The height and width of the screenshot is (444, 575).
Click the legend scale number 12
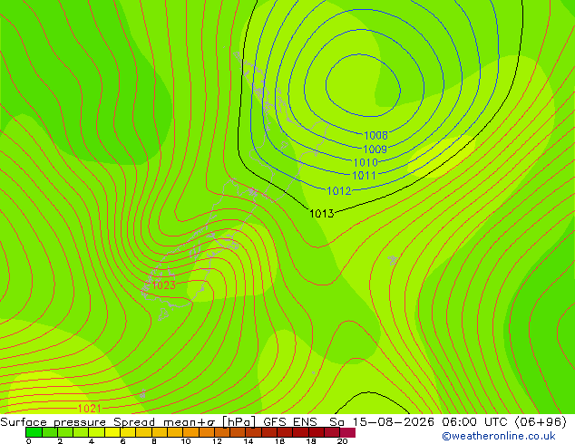coord(217,441)
